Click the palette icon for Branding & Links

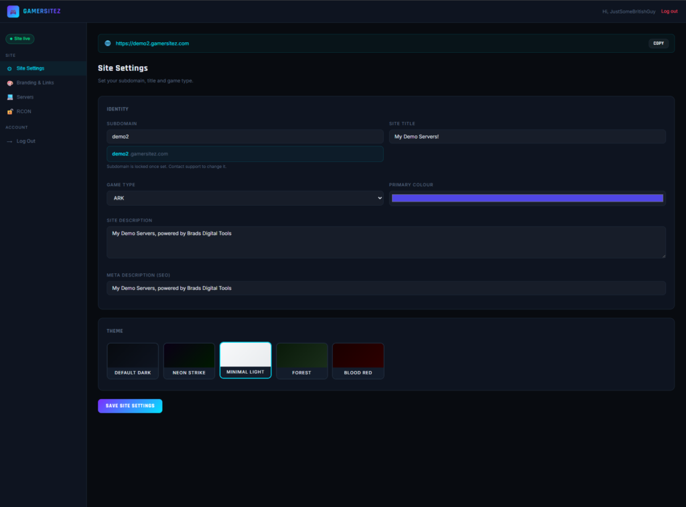click(x=9, y=83)
